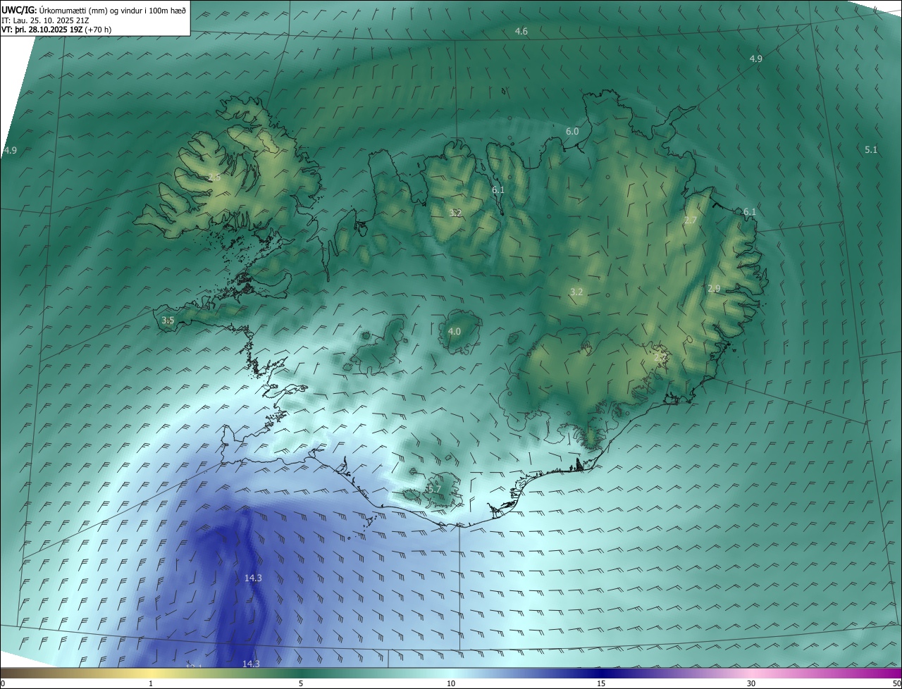902x689 pixels.
Task: Select the 'IT: Lau. 25. 10. 2025 21Z' line
Action: (46, 20)
